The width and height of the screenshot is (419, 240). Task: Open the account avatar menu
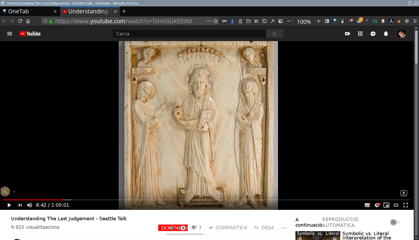pos(401,34)
